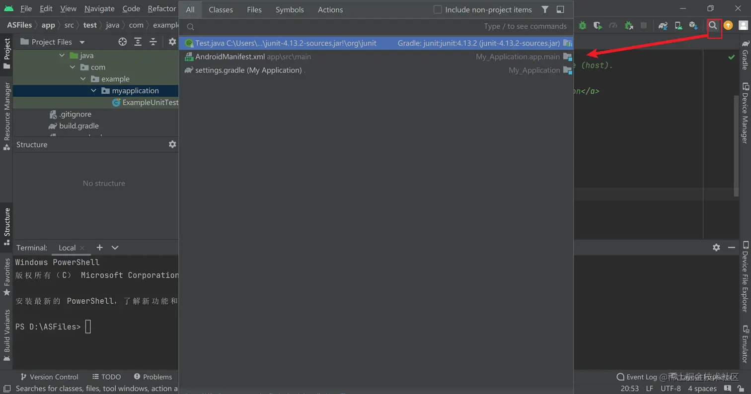
Task: Click the green Debug bug icon
Action: (x=583, y=25)
